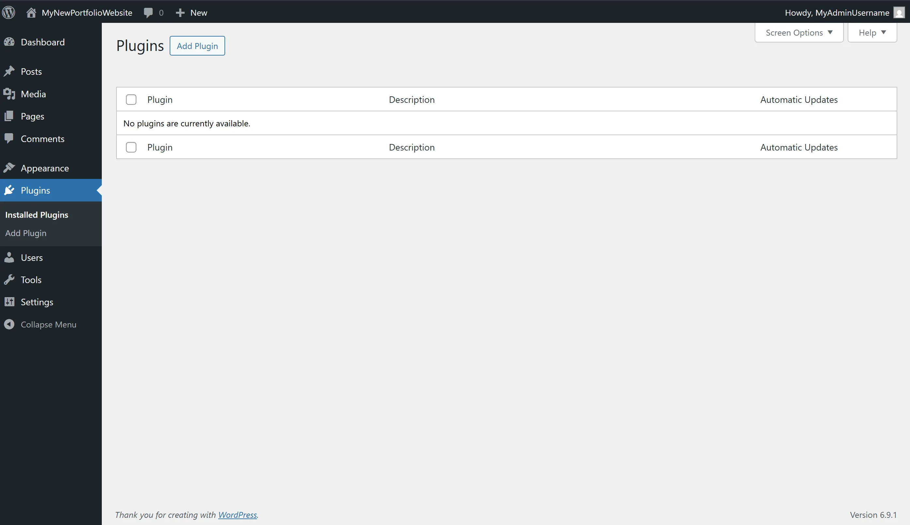This screenshot has width=910, height=525.
Task: Check the top select-all plugins checkbox
Action: click(131, 100)
